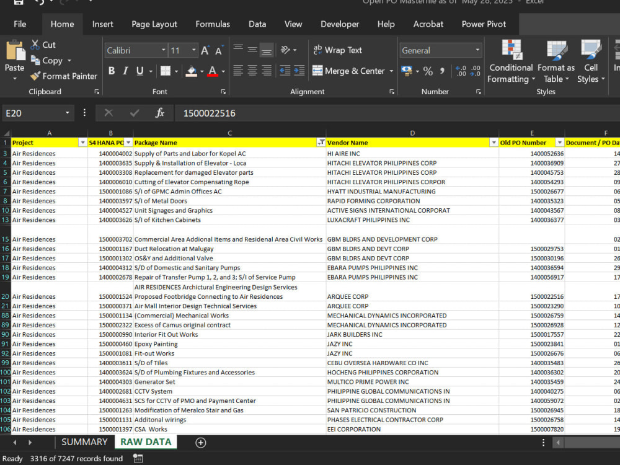Apply Percent Style
Viewport: 620px width, 465px height.
[428, 71]
